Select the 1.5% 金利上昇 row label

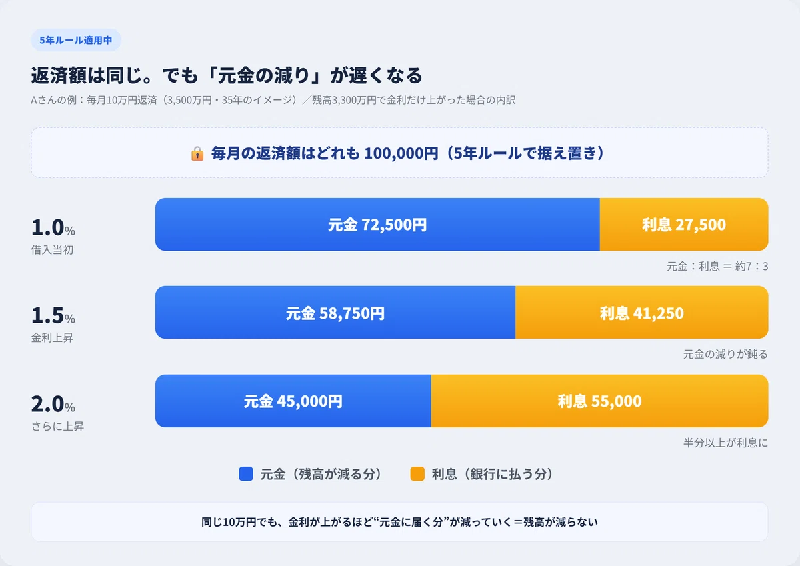point(54,324)
